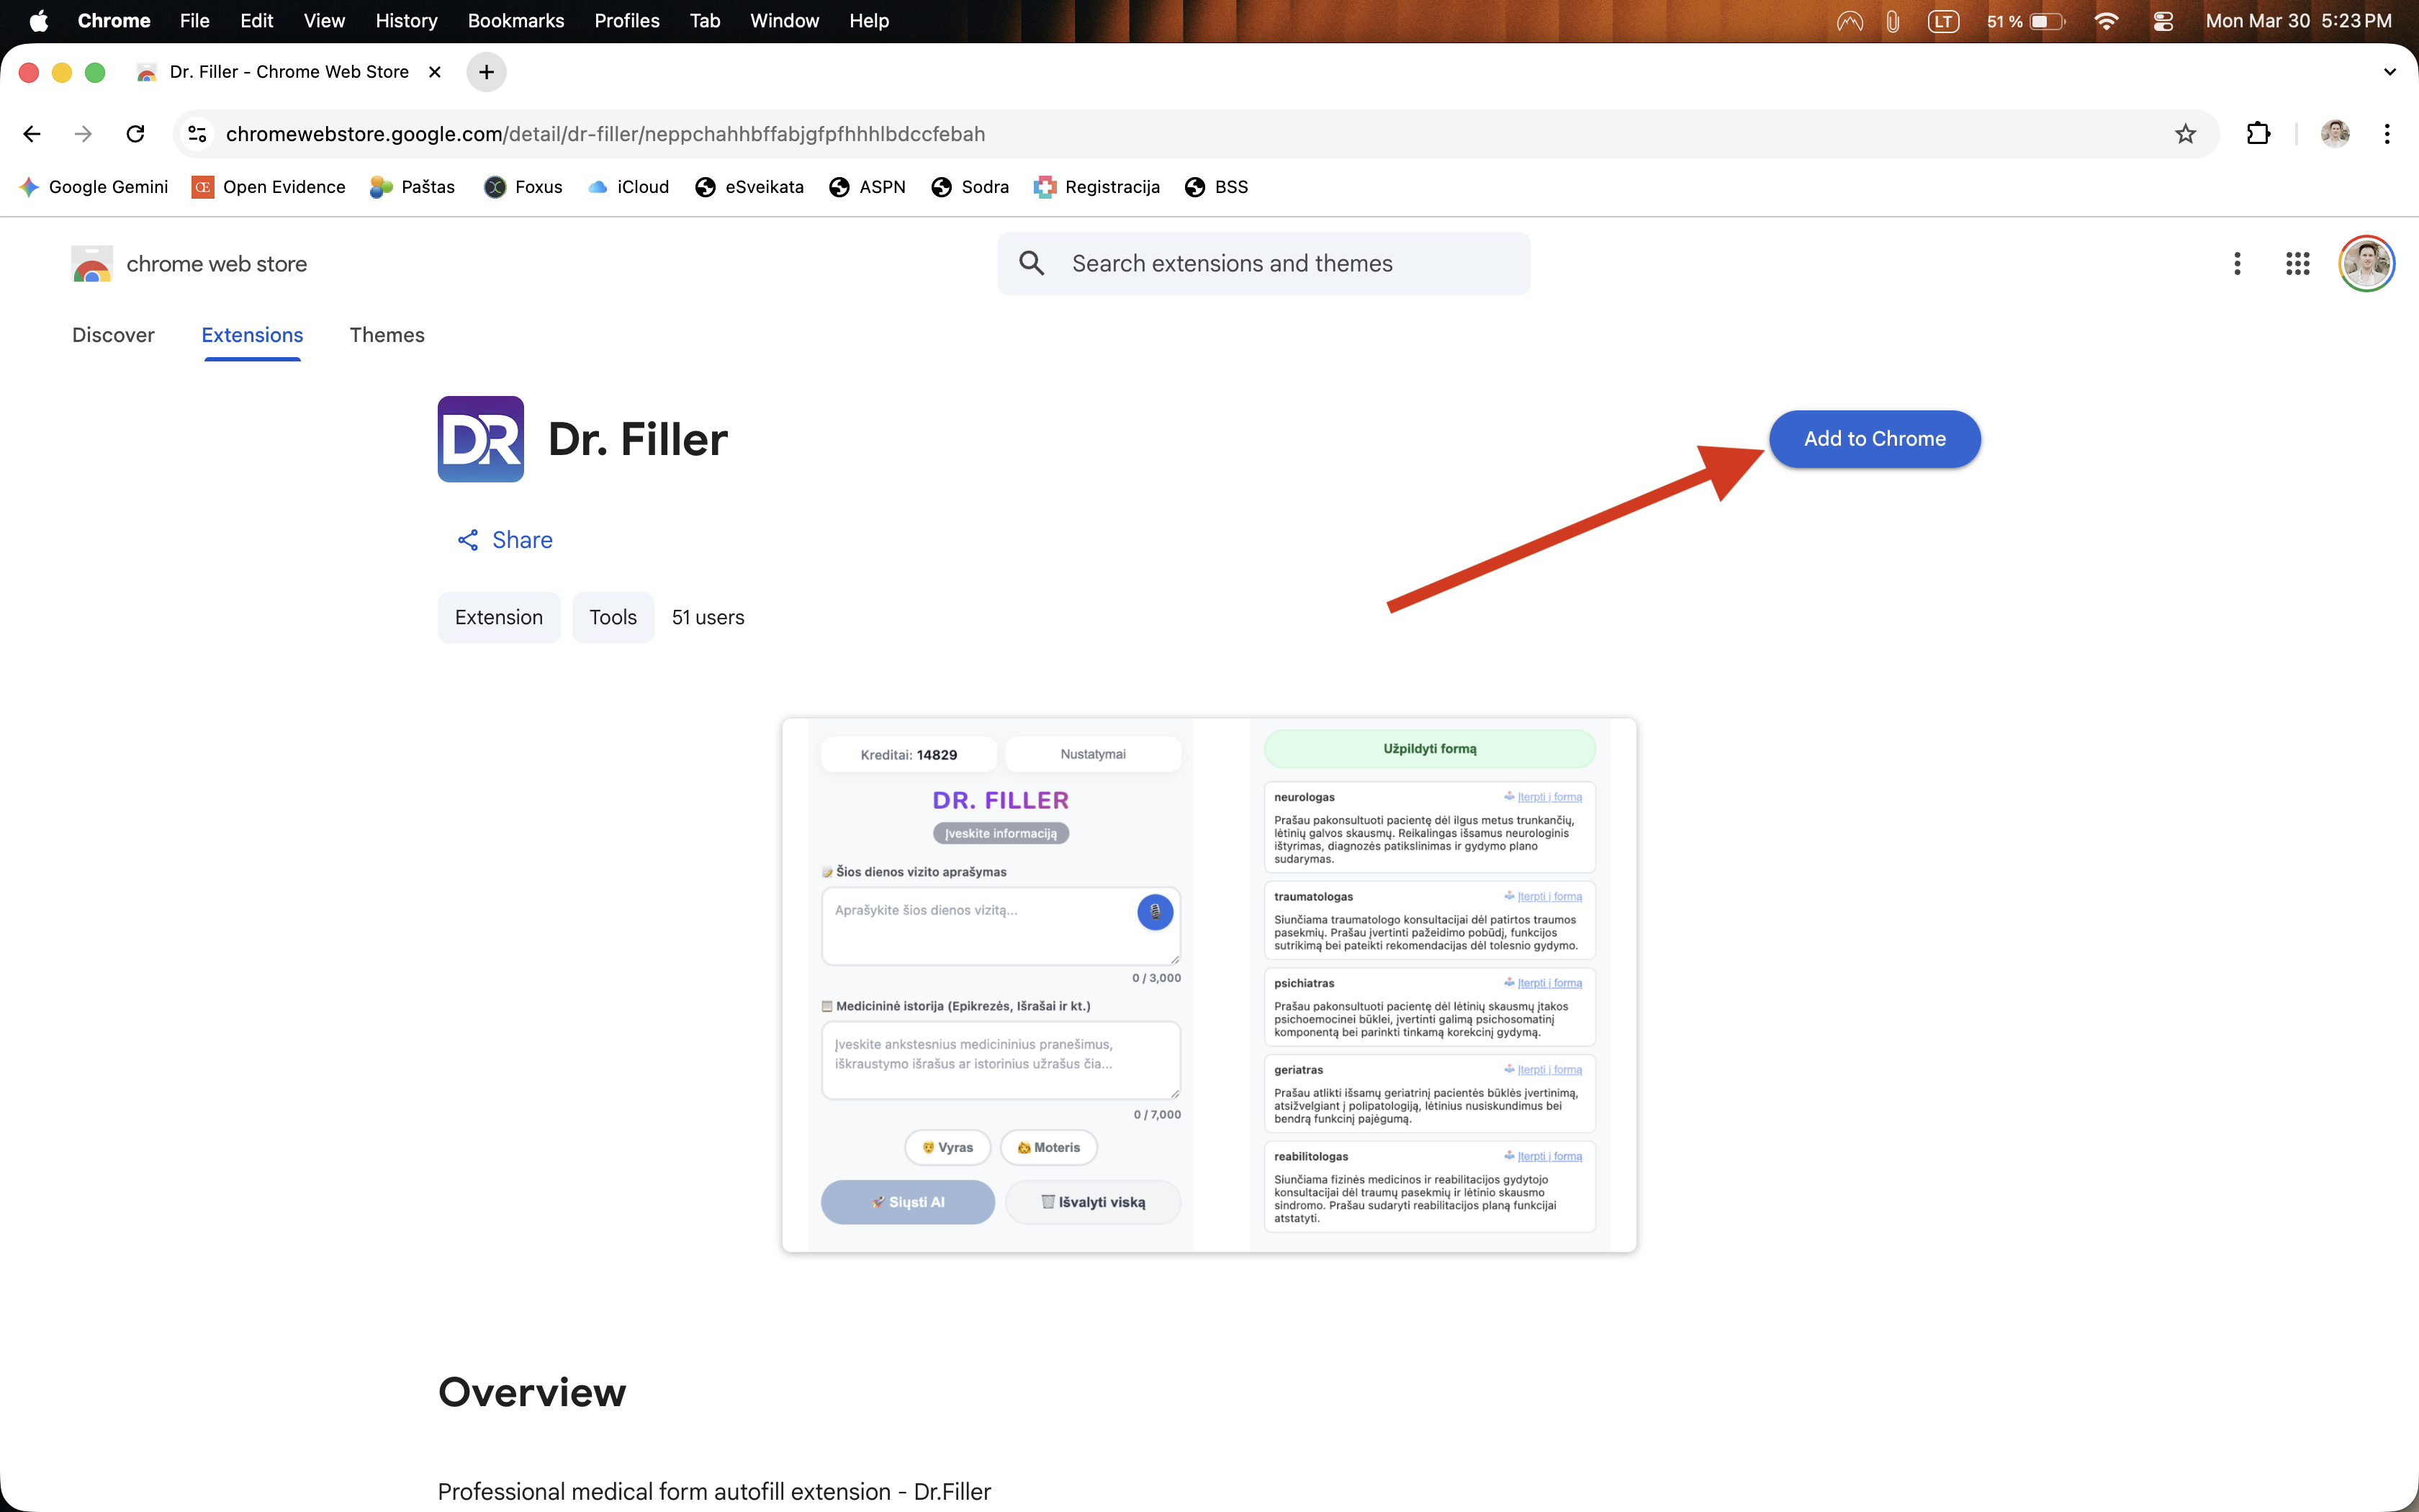Open the History menu in the menu bar
The height and width of the screenshot is (1512, 2419).
point(406,21)
